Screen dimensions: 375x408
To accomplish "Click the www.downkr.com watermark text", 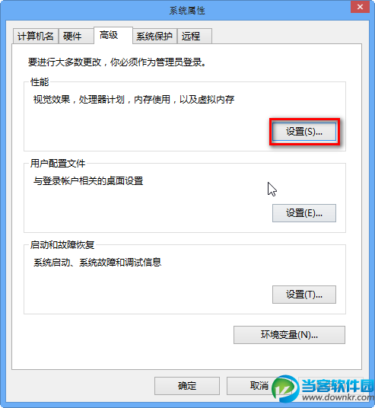I will point(338,397).
